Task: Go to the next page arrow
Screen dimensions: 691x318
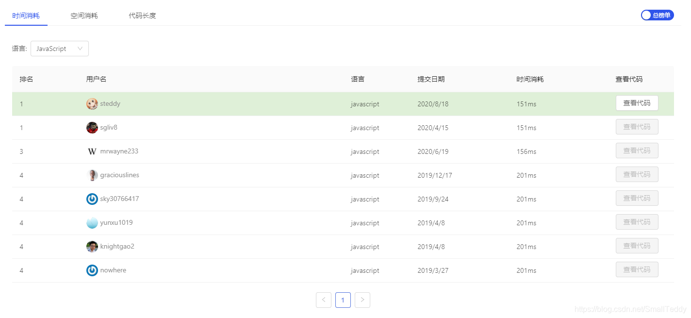Action: [x=362, y=300]
